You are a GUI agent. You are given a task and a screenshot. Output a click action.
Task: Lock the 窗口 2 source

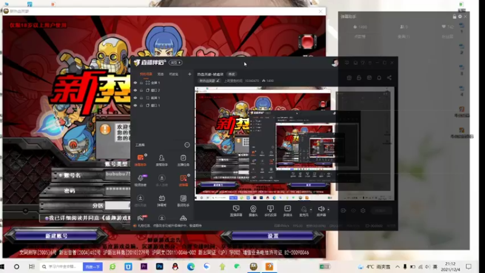(141, 90)
